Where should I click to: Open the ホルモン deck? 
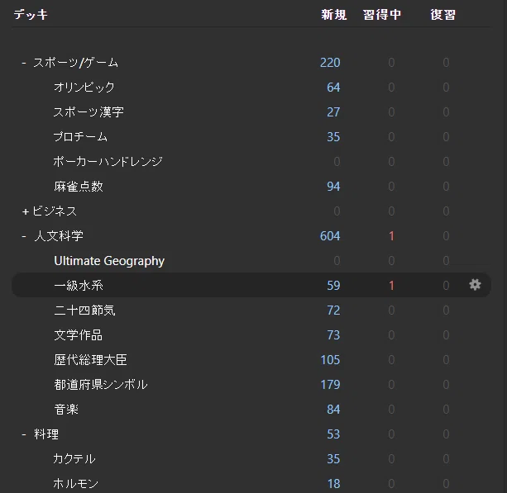click(75, 484)
